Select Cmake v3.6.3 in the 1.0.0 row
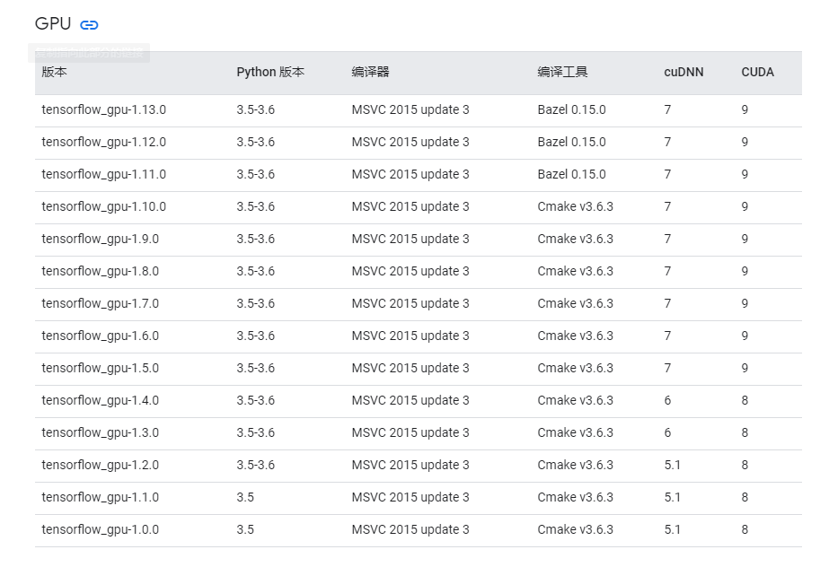820x567 pixels. [575, 530]
